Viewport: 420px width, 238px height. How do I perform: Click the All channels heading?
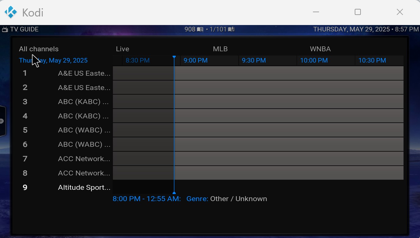click(39, 49)
